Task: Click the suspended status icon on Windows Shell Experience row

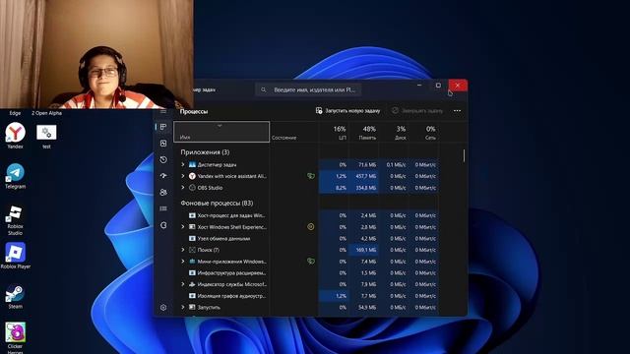Action: 311,227
